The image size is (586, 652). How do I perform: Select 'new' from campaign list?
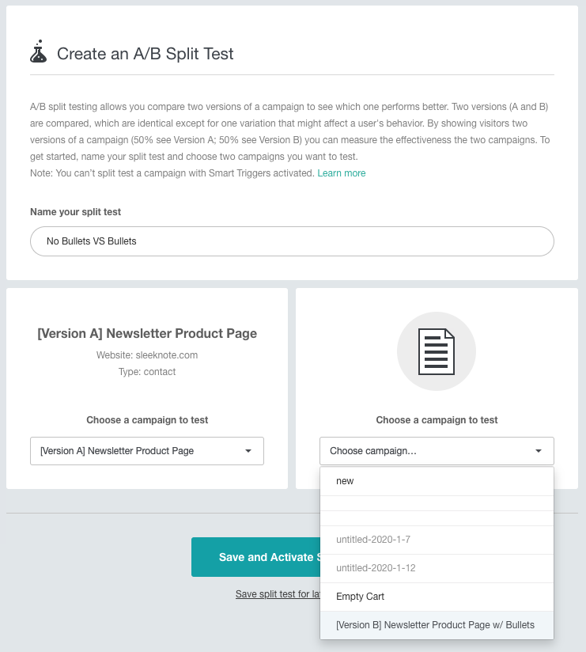437,481
